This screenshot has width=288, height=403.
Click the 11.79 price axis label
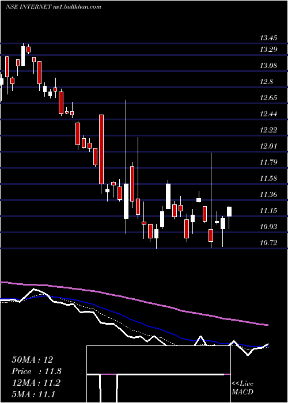tap(268, 162)
